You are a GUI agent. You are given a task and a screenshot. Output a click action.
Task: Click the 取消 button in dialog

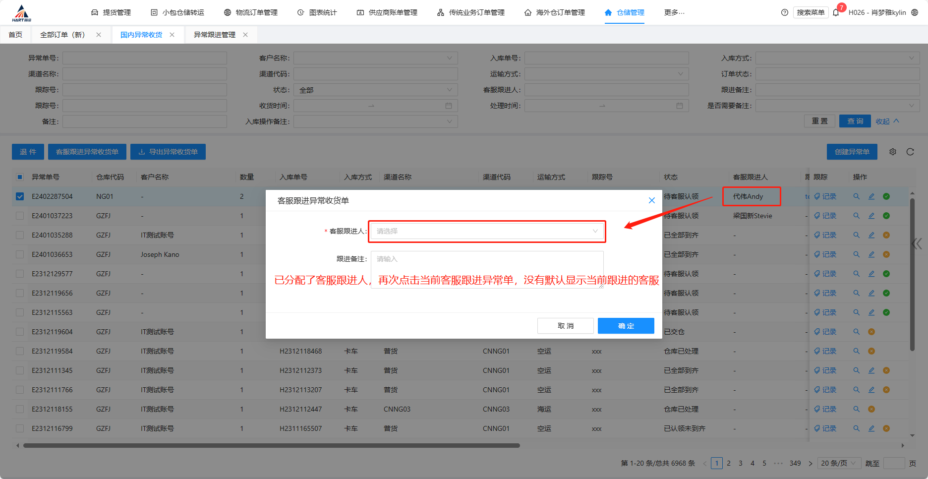pos(565,326)
